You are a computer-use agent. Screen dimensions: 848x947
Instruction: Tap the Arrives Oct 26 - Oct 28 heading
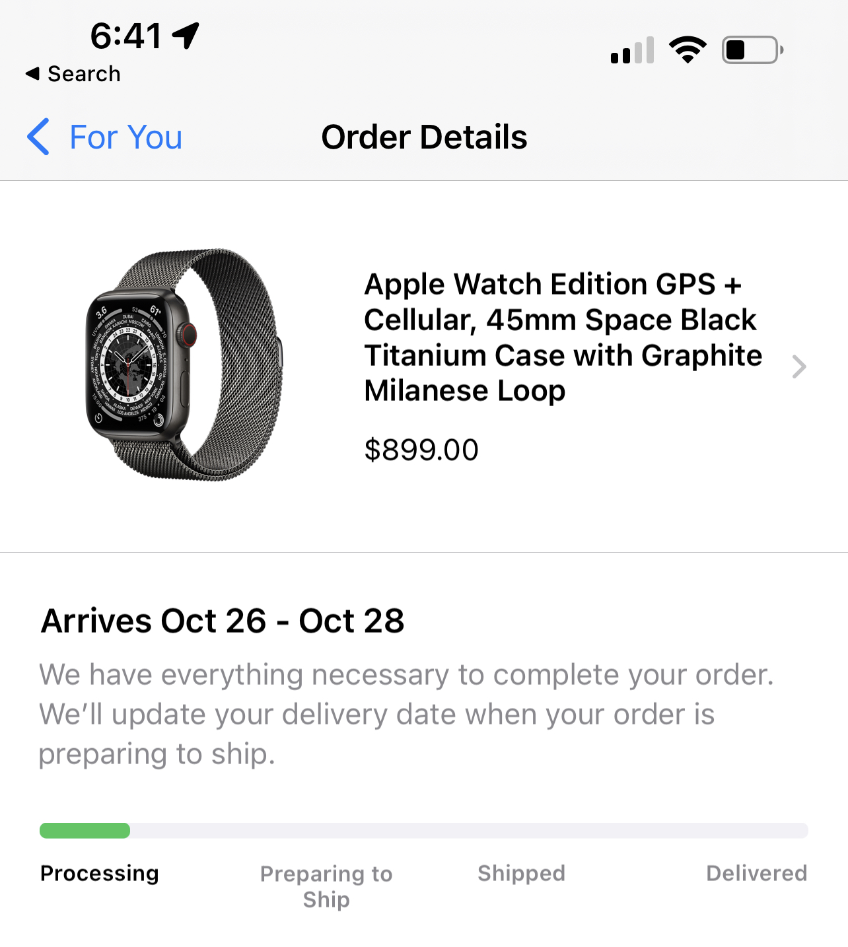coord(223,621)
